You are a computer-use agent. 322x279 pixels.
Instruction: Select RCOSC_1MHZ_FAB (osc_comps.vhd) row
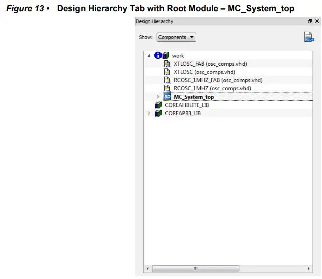(x=218, y=80)
